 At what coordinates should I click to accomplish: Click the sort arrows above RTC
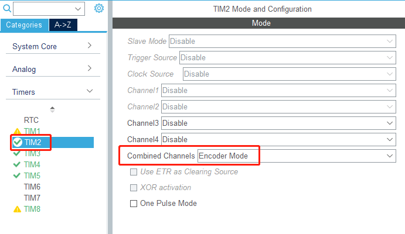pyautogui.click(x=52, y=109)
